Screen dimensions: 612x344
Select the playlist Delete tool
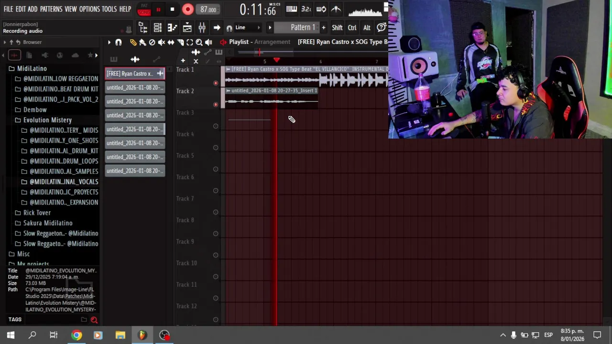(x=152, y=42)
